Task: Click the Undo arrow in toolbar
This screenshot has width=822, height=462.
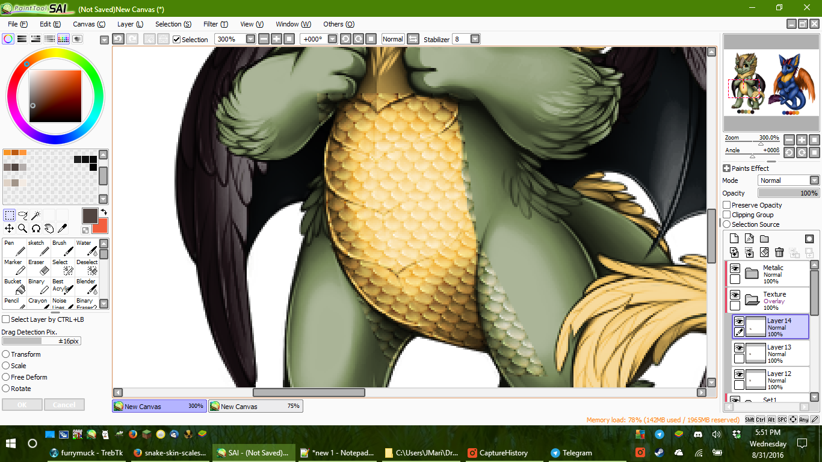Action: click(118, 39)
